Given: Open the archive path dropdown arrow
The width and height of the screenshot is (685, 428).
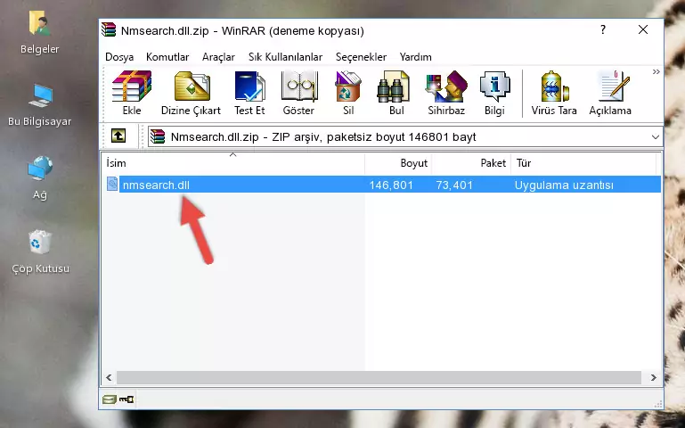Looking at the screenshot, I should point(656,136).
